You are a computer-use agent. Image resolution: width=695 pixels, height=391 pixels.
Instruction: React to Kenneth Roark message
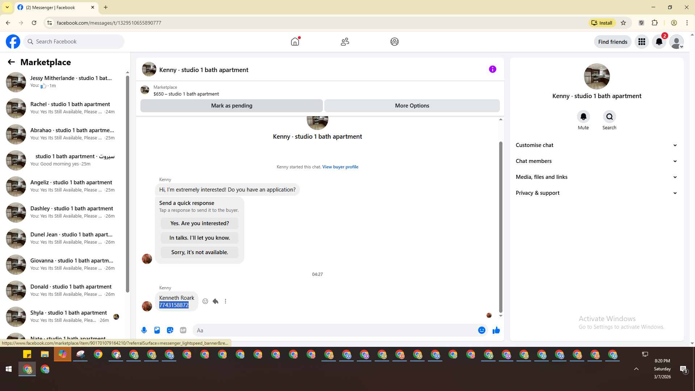point(205,301)
